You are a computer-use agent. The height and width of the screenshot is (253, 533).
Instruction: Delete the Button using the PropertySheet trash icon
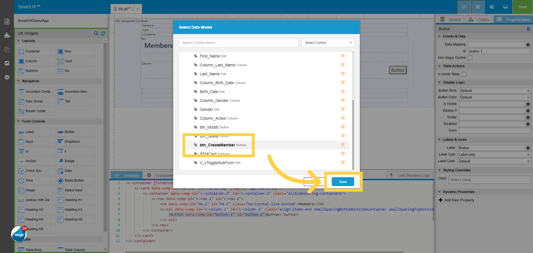point(528,29)
